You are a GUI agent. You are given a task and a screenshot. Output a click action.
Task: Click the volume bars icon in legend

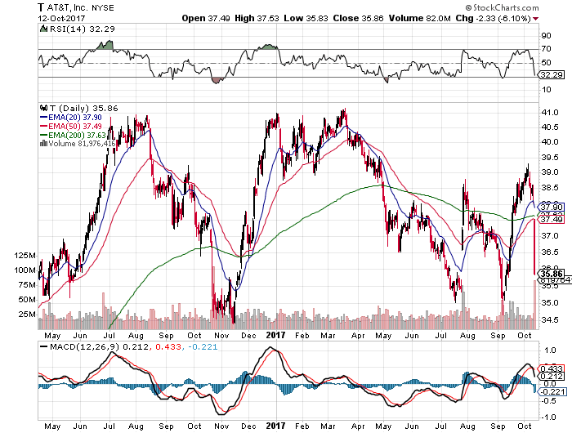(43, 143)
